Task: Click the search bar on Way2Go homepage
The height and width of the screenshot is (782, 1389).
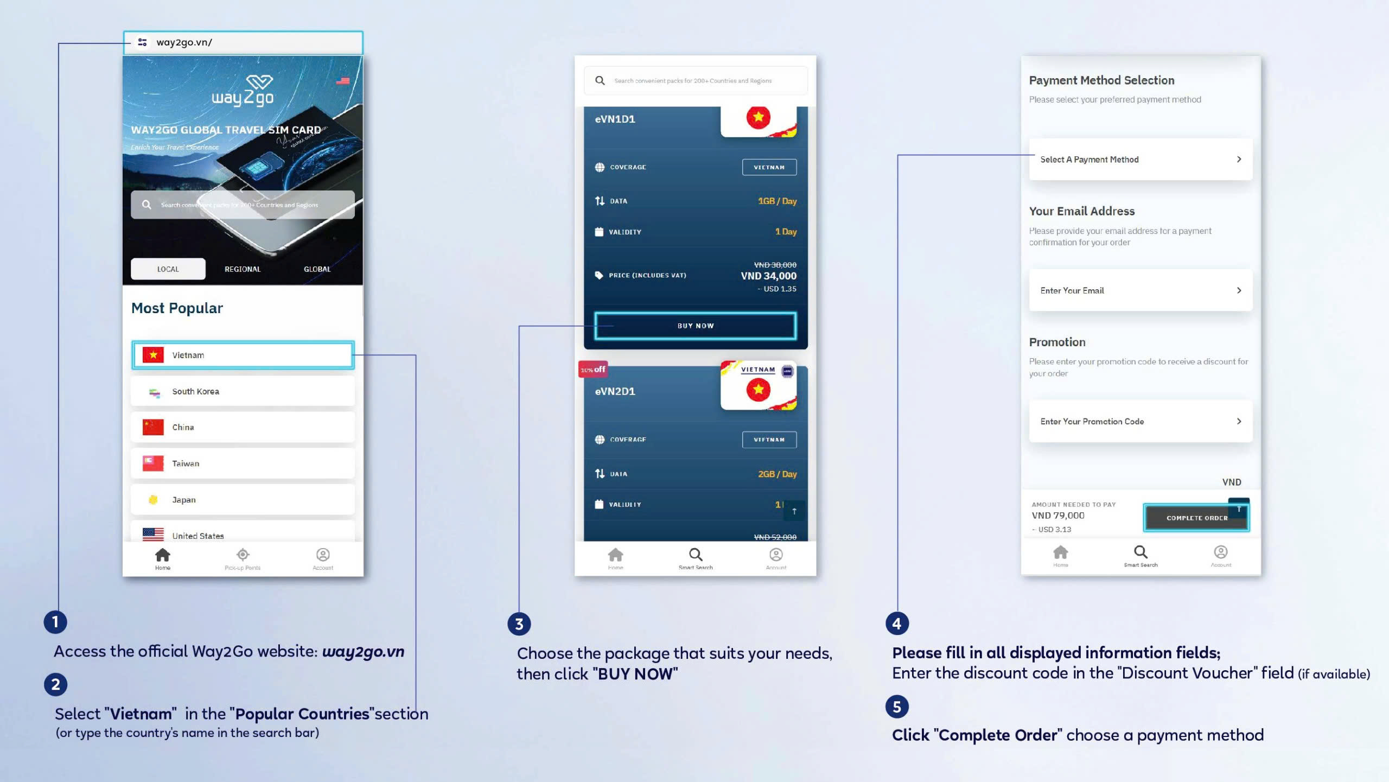Action: (x=243, y=204)
